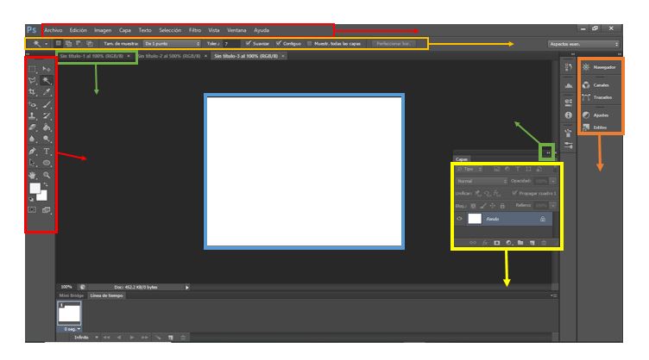Click the Perfeccionar borde button
The image size is (649, 360).
pyautogui.click(x=394, y=43)
